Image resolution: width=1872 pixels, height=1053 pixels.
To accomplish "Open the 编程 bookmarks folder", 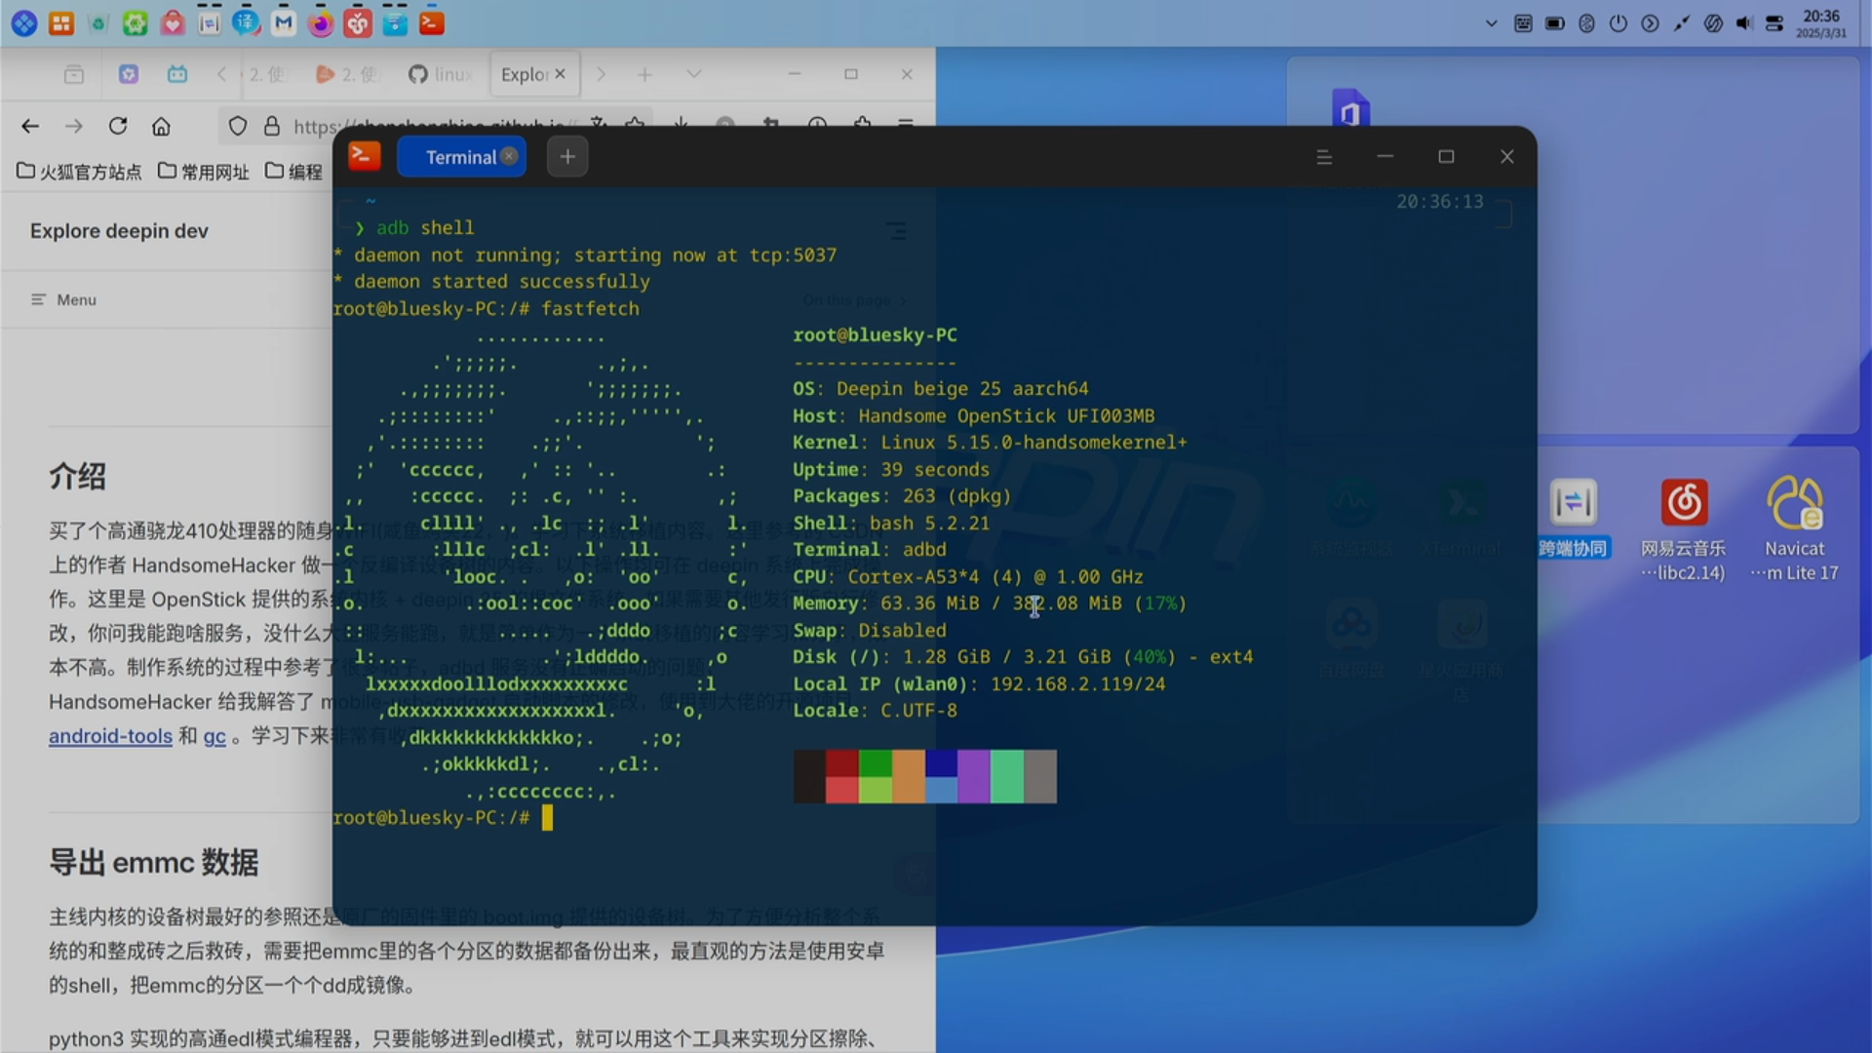I will 293,172.
